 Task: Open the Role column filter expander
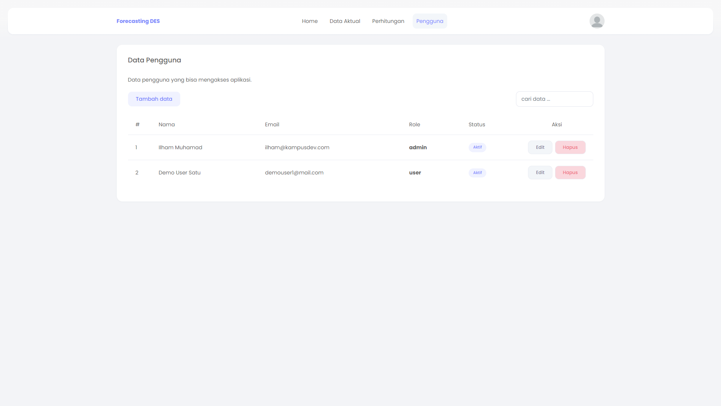pyautogui.click(x=415, y=124)
